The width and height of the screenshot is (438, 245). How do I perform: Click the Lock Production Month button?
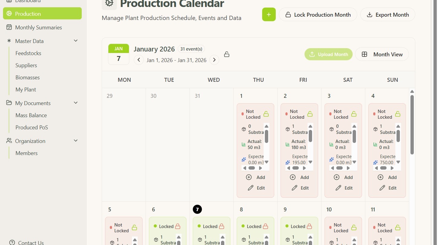tap(318, 15)
